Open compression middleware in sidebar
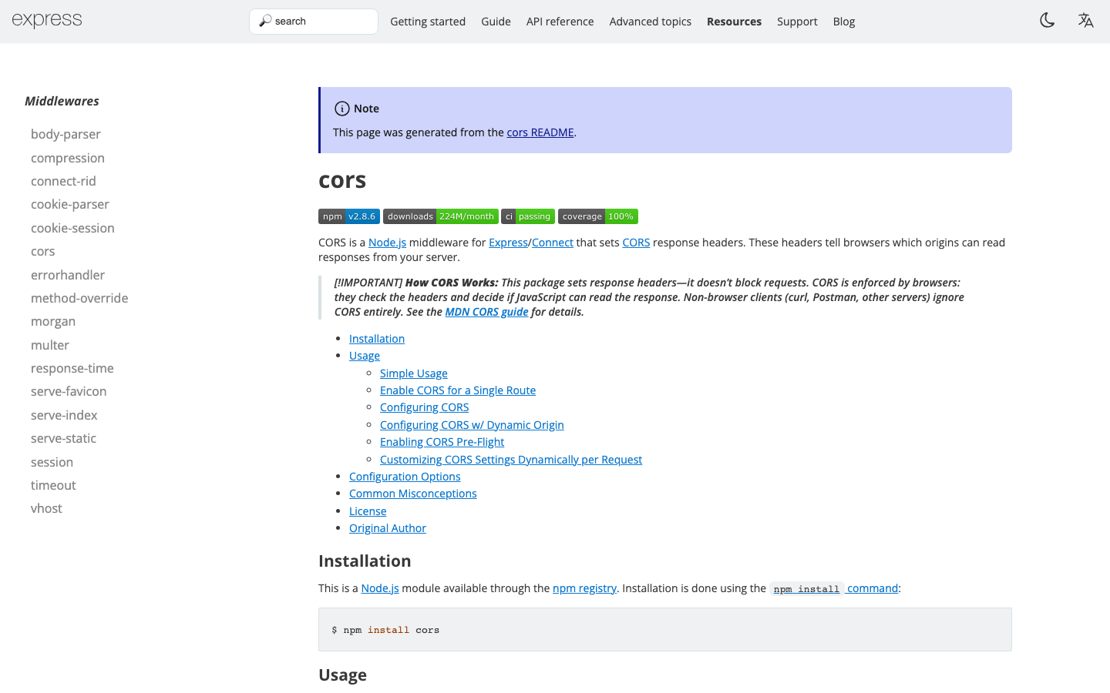The width and height of the screenshot is (1110, 693). [68, 158]
